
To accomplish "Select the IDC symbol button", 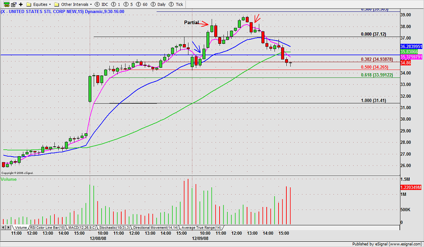I will pos(102,4).
